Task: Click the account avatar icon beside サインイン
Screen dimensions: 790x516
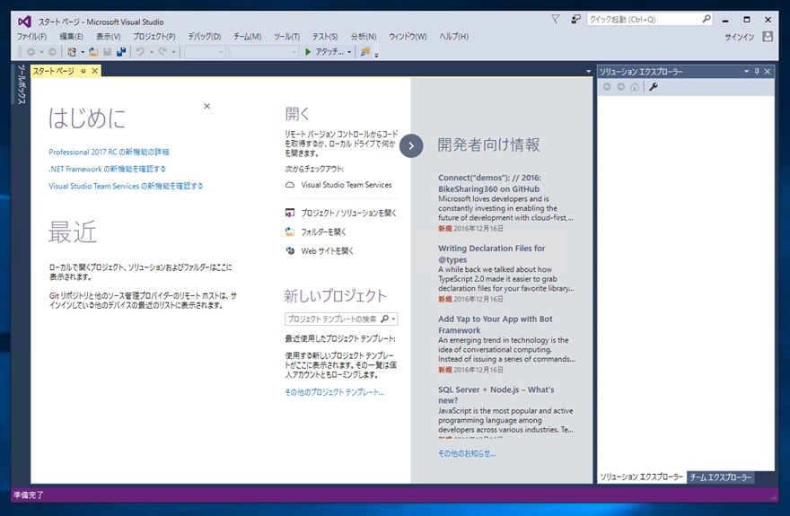Action: coord(768,36)
